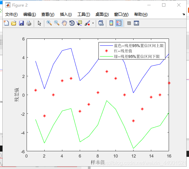The height and width of the screenshot is (169, 189).
Task: Minimize the Figure 2 window
Action: point(149,5)
